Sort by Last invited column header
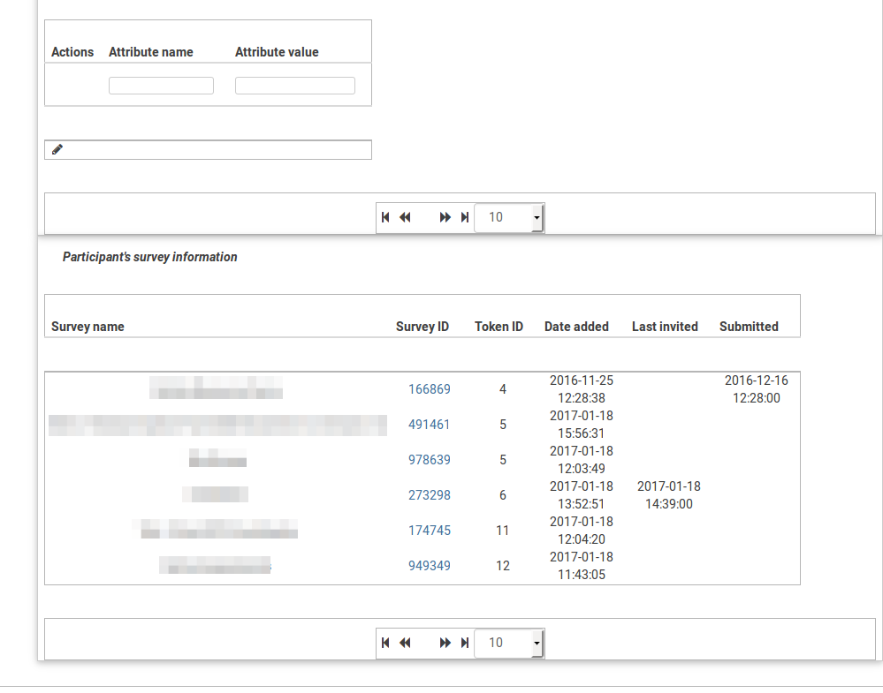This screenshot has height=693, width=883. click(x=665, y=327)
